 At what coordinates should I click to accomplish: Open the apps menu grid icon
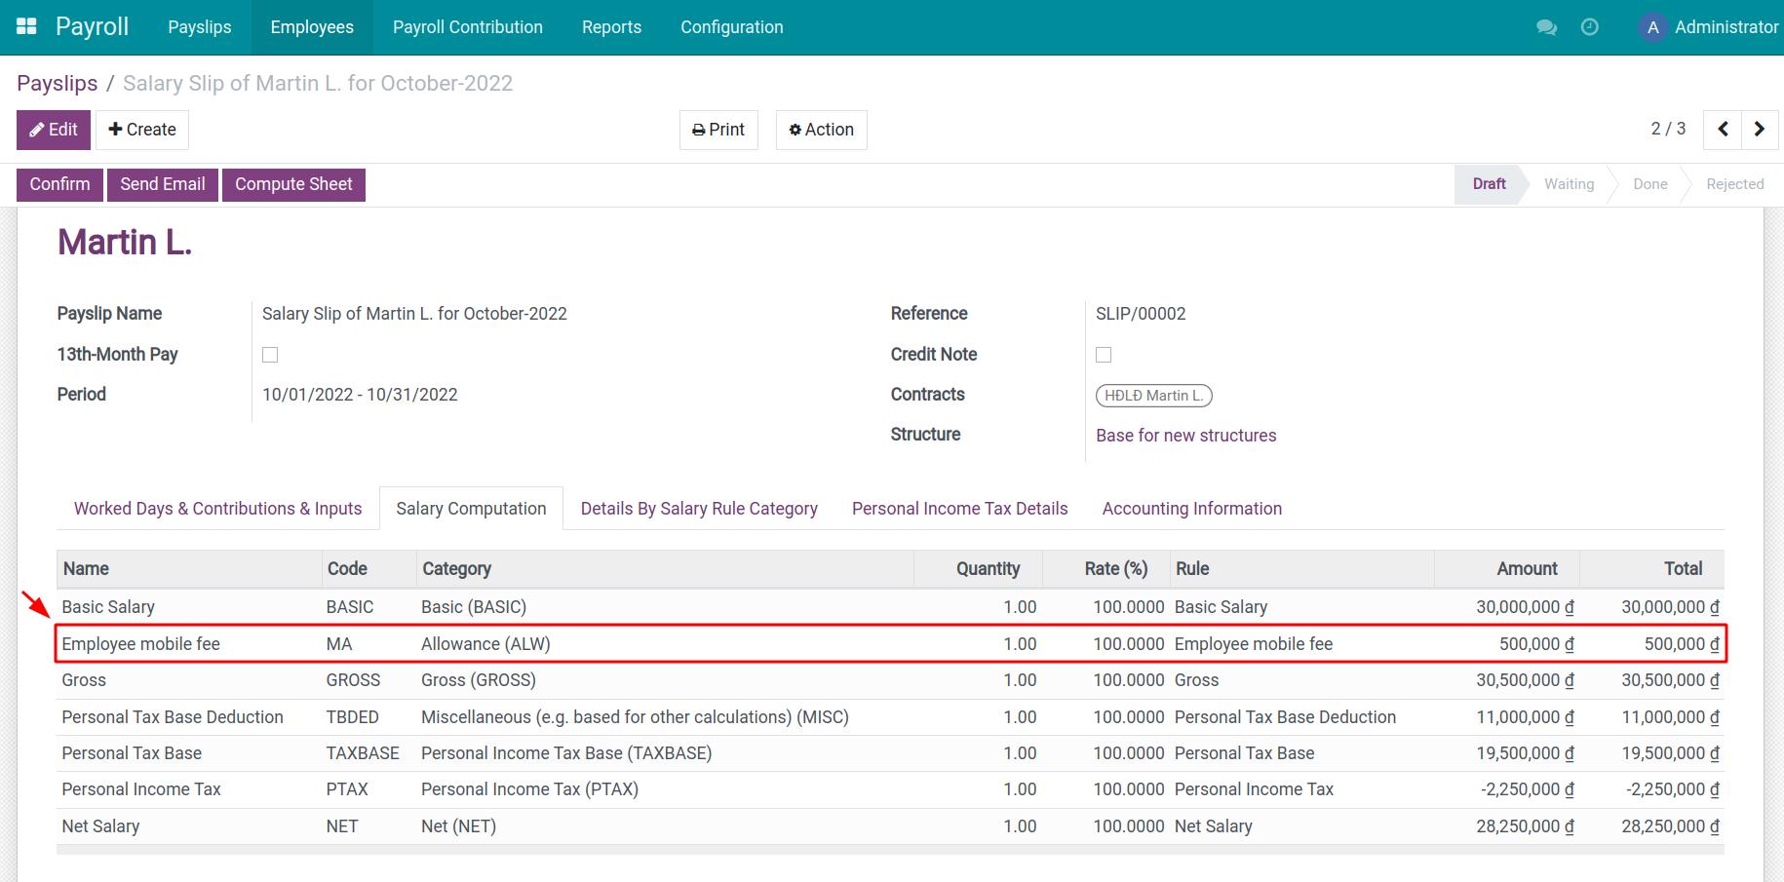click(x=25, y=25)
